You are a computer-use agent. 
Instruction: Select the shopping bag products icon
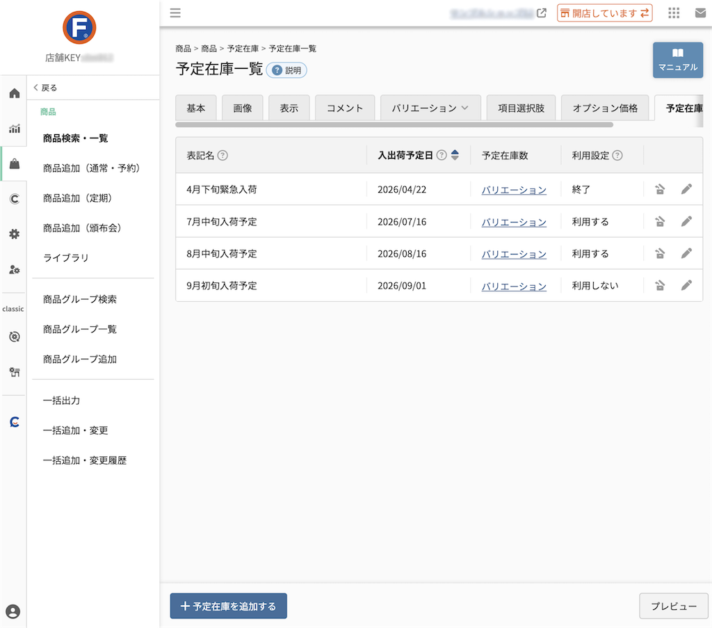[15, 163]
